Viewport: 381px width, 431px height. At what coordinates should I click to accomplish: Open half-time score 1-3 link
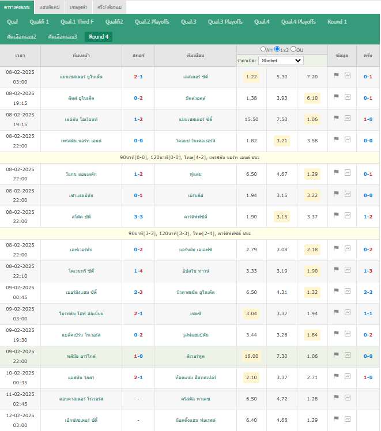[368, 271]
